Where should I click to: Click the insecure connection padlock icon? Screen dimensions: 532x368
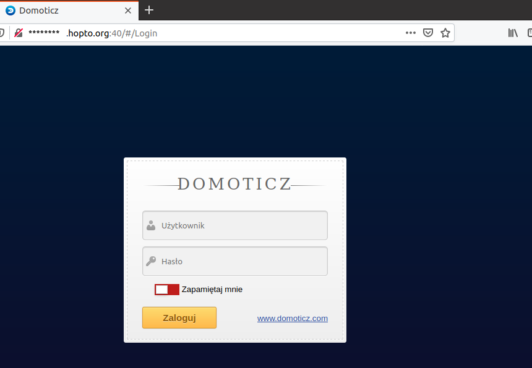point(19,33)
